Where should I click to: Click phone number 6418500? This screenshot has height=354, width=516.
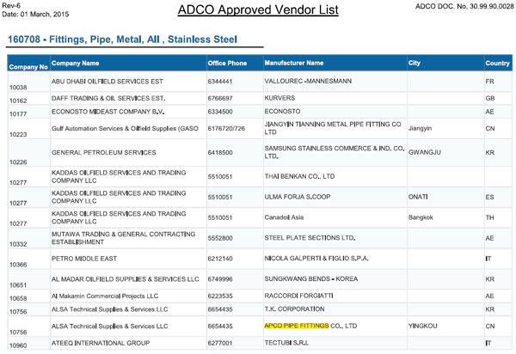click(x=220, y=153)
